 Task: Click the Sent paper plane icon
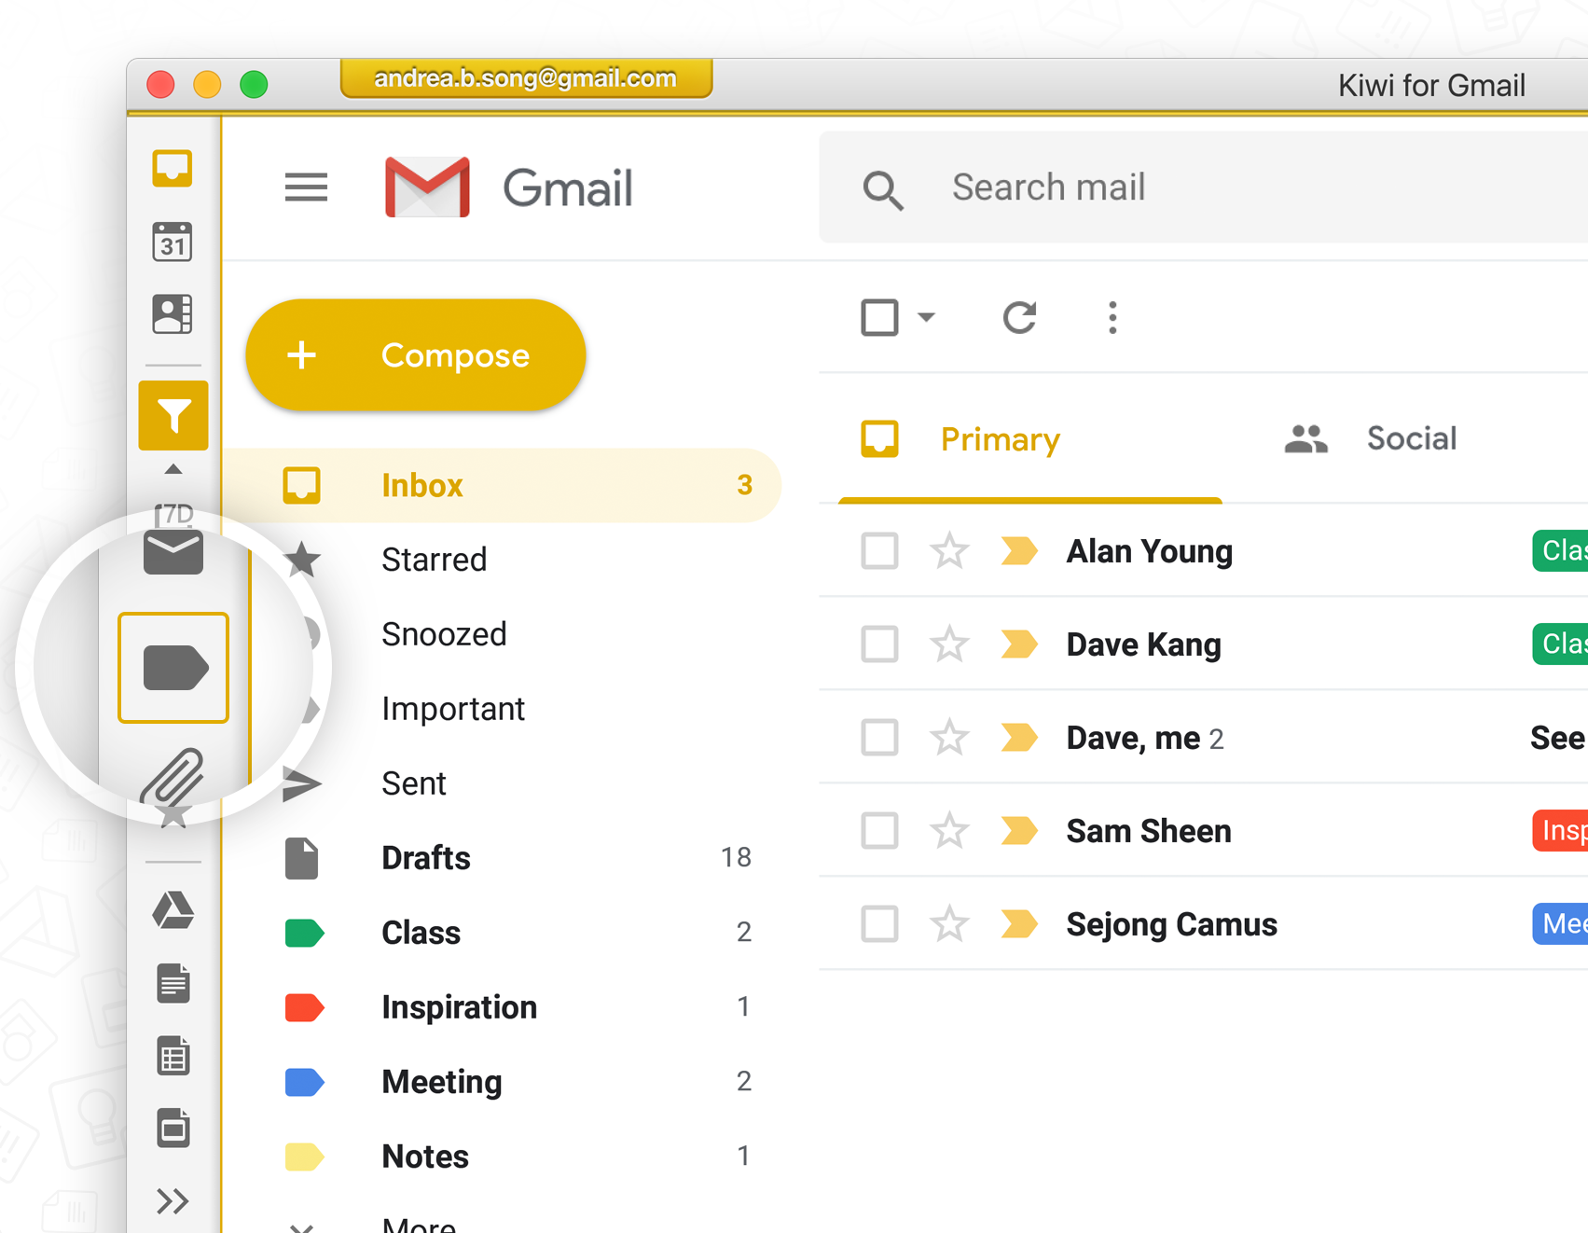coord(302,784)
